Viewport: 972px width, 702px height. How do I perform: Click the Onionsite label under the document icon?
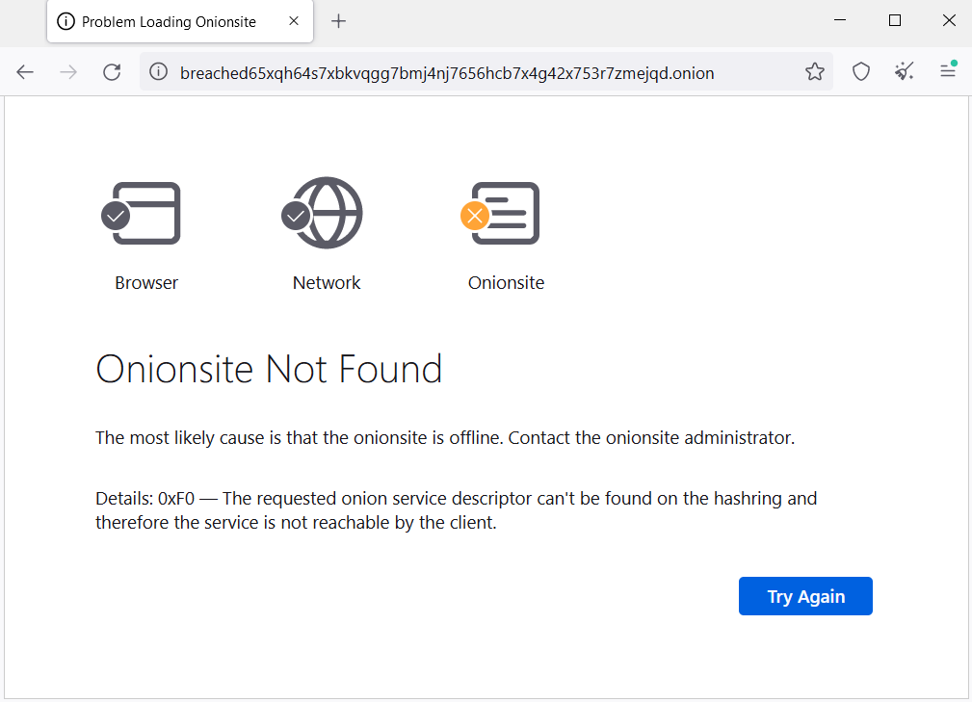506,282
